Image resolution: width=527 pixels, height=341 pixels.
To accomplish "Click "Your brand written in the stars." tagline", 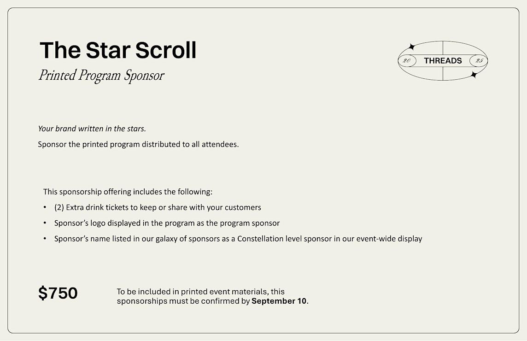I will point(92,129).
